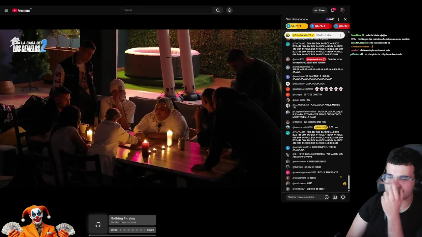
Task: Open the yellow @f77474 super chat chip
Action: coord(296,26)
